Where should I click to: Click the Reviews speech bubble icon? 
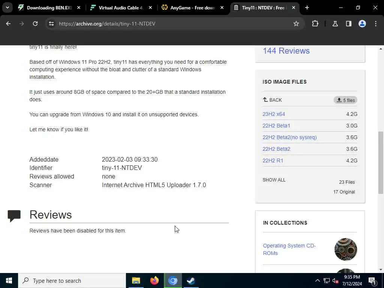point(14,216)
